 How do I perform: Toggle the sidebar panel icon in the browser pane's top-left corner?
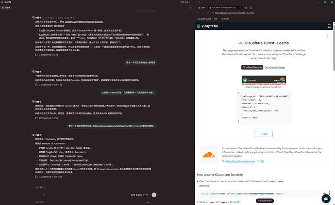[199, 2]
